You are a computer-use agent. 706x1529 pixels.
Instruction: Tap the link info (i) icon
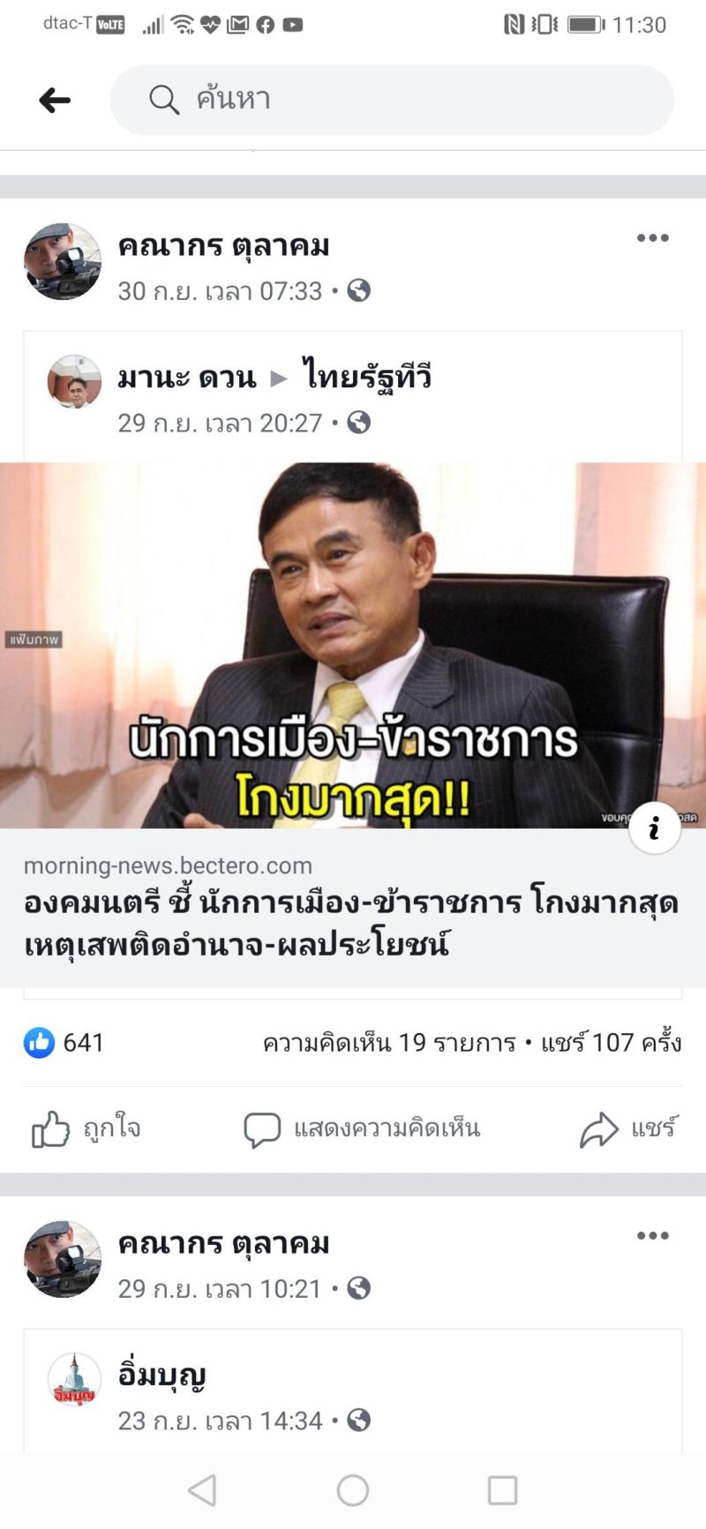(x=654, y=828)
